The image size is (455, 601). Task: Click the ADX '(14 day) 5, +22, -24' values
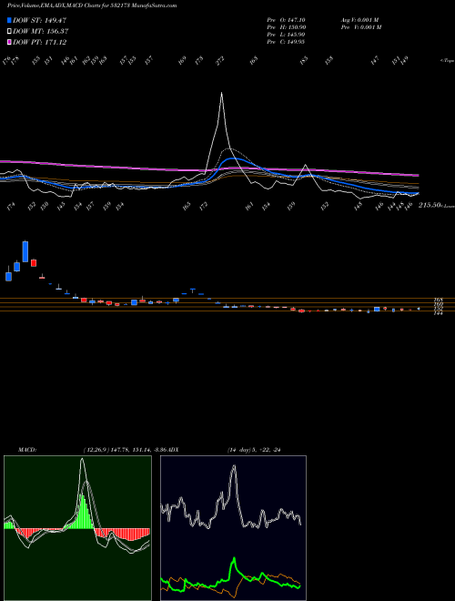pos(254,450)
